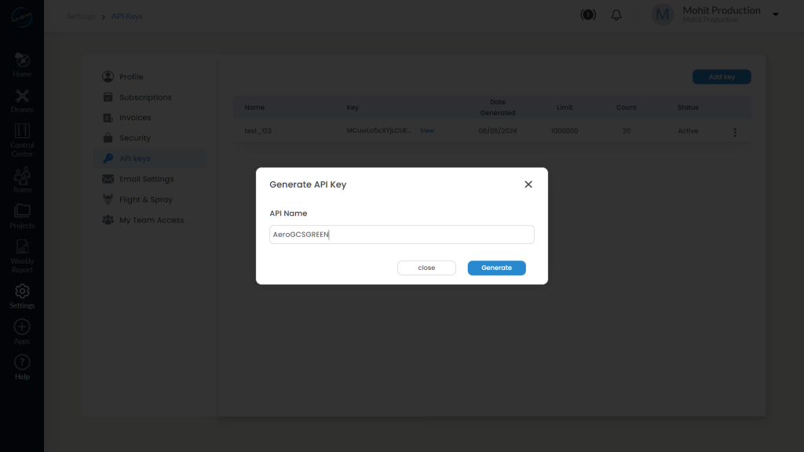Click the Generate button

496,268
